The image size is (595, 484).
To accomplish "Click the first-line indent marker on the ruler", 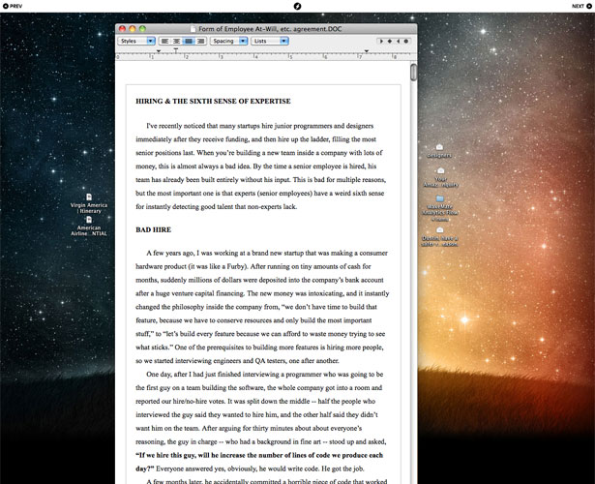I will tap(159, 51).
